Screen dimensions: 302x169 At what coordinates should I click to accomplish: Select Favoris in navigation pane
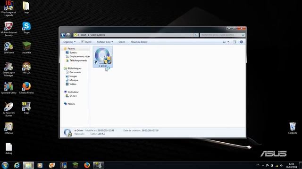click(71, 49)
